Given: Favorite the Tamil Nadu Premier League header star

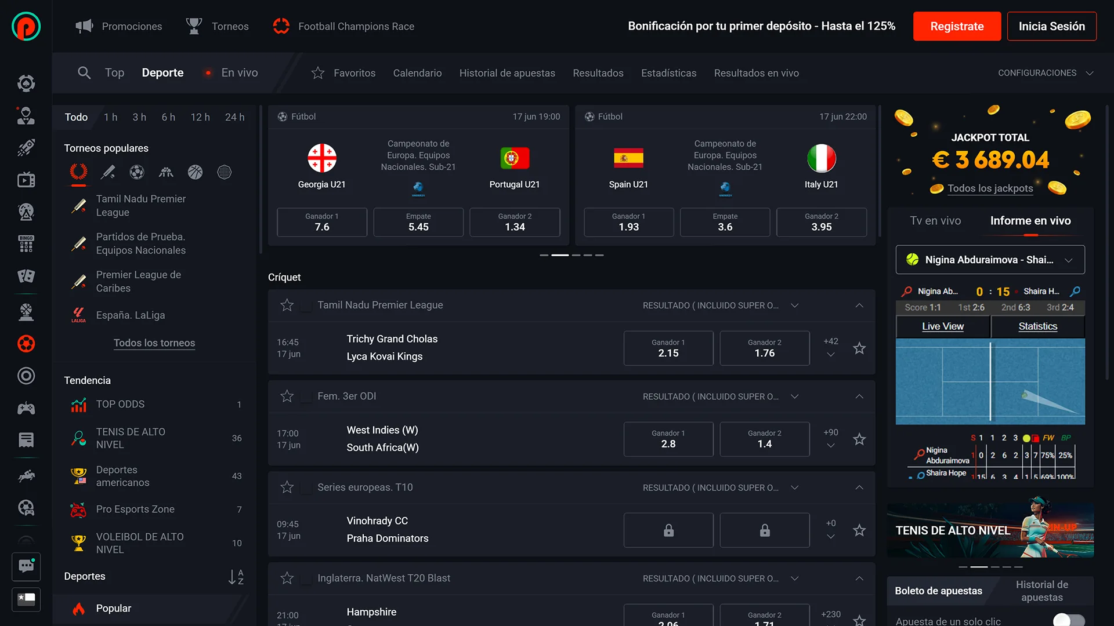Looking at the screenshot, I should point(287,305).
